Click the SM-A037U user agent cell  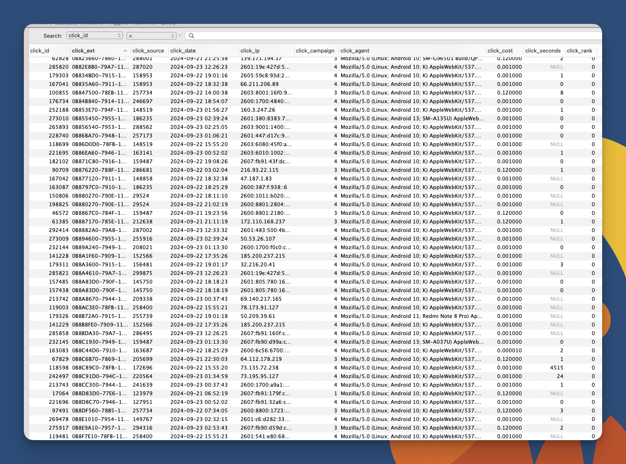(x=412, y=342)
